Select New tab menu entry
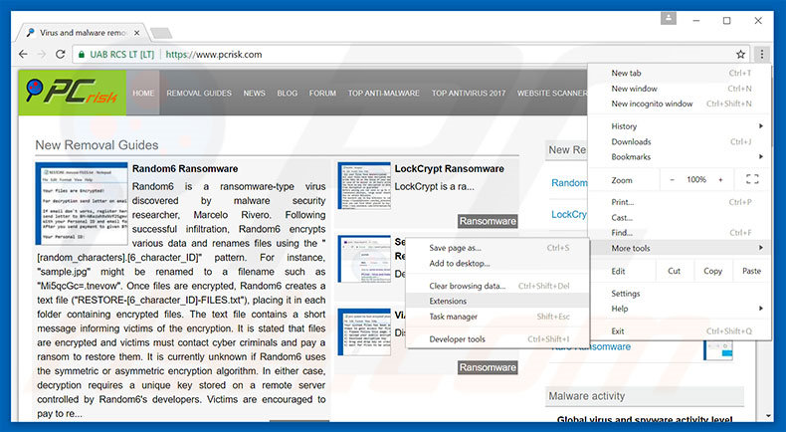Screen dimensions: 786x432 click(x=680, y=74)
